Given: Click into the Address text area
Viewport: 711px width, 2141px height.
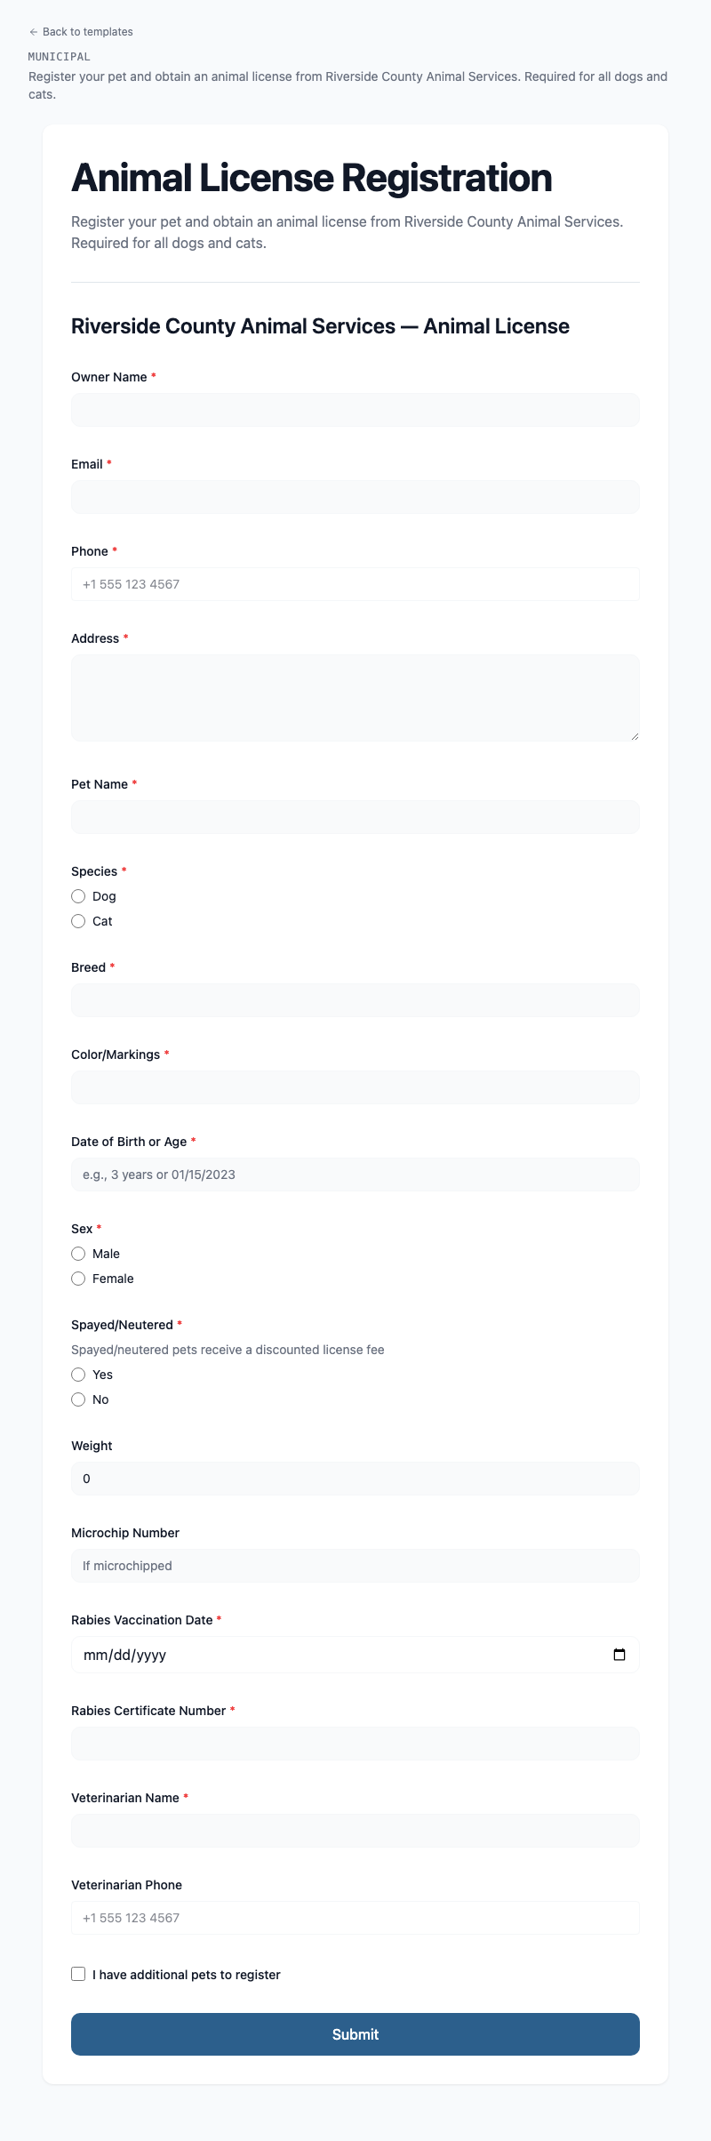Looking at the screenshot, I should pyautogui.click(x=355, y=698).
